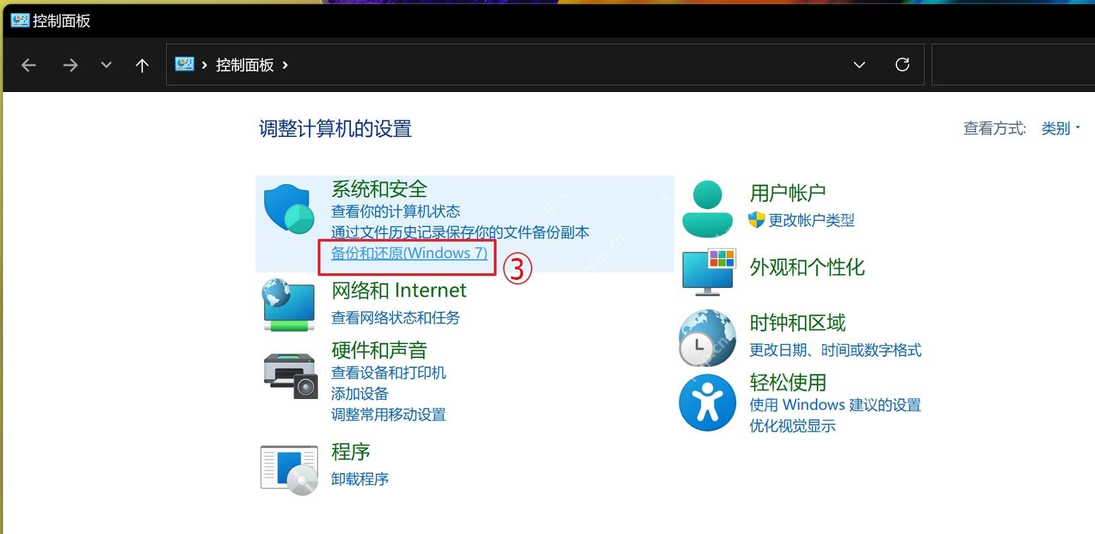Click the search box in Control Panel
This screenshot has width=1095, height=534.
[1013, 65]
